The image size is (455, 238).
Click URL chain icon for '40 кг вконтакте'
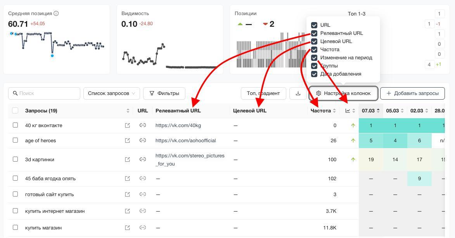coord(143,125)
